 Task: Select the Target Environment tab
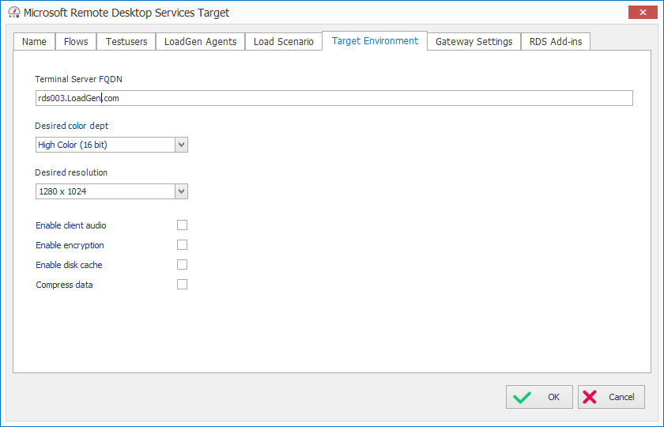375,40
